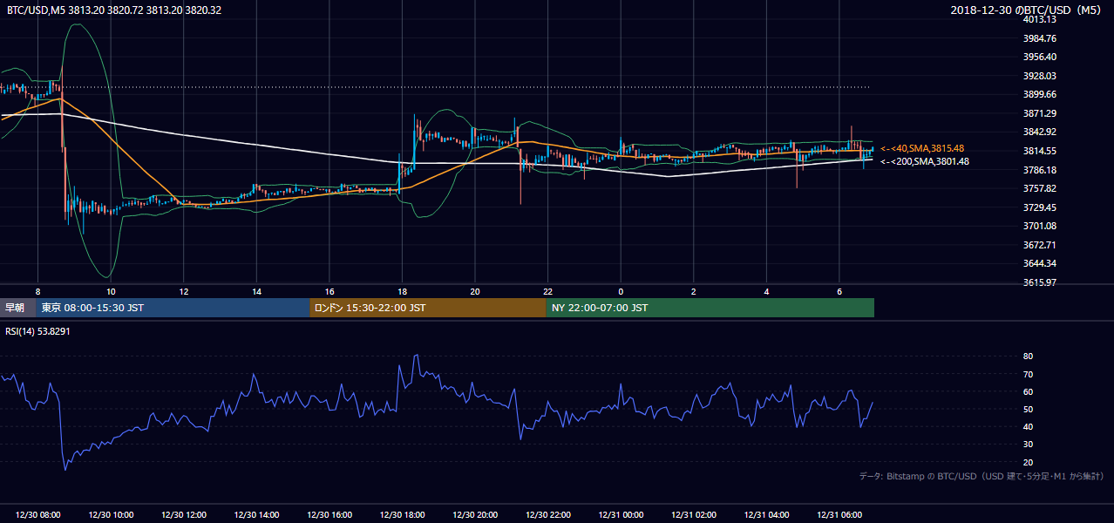Image resolution: width=1114 pixels, height=523 pixels.
Task: Click hour label 18 under the price chart
Action: tap(402, 291)
